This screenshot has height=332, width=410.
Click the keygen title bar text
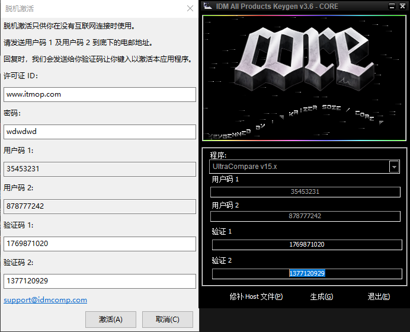tap(277, 7)
